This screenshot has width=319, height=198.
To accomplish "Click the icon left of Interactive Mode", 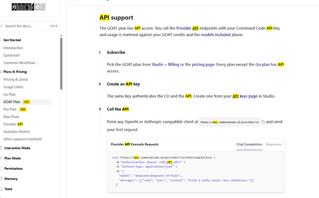I will 1,148.
